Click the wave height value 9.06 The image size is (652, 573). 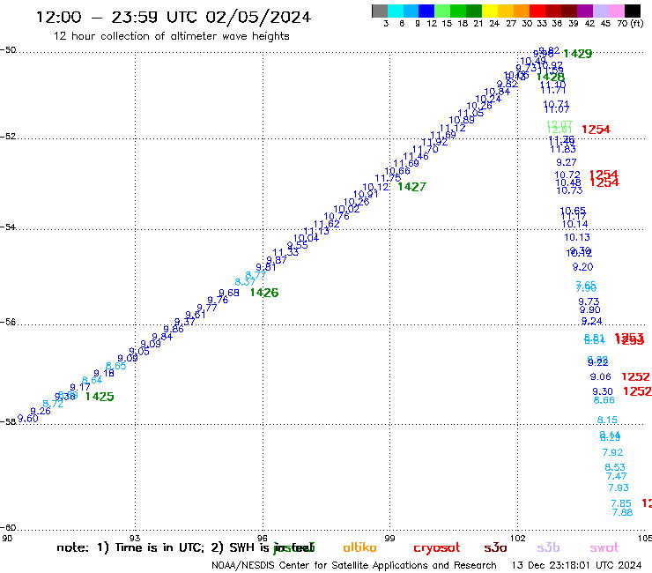(601, 376)
